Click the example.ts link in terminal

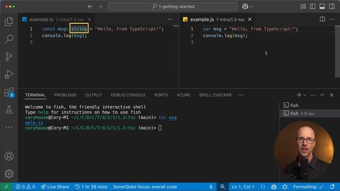click(x=173, y=118)
